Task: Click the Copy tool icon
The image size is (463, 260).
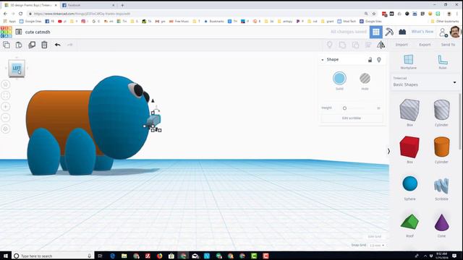Action: tap(7, 45)
